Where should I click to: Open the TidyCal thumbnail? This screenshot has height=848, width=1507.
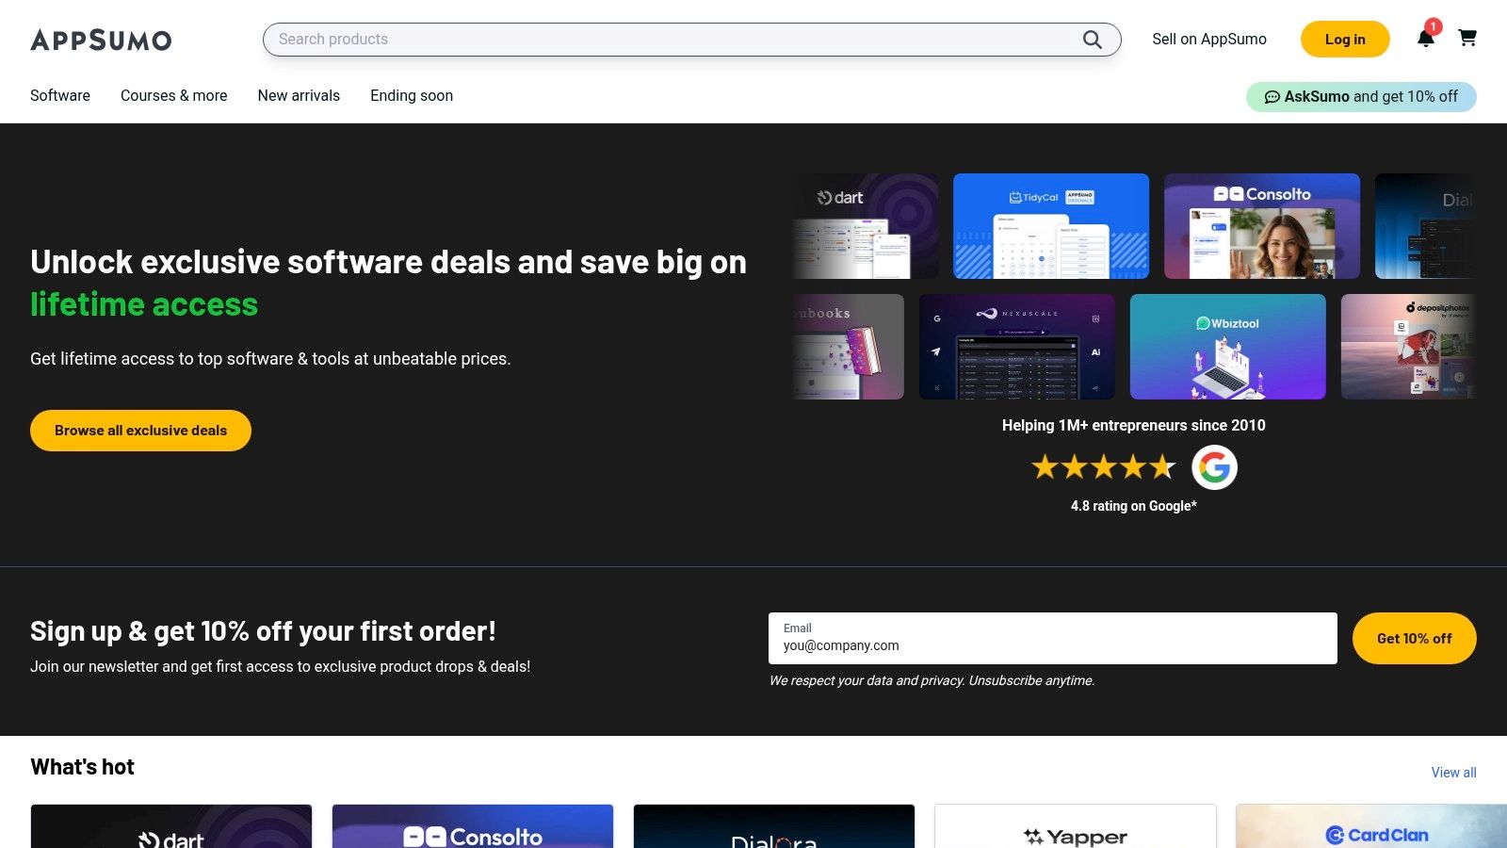pyautogui.click(x=1051, y=226)
